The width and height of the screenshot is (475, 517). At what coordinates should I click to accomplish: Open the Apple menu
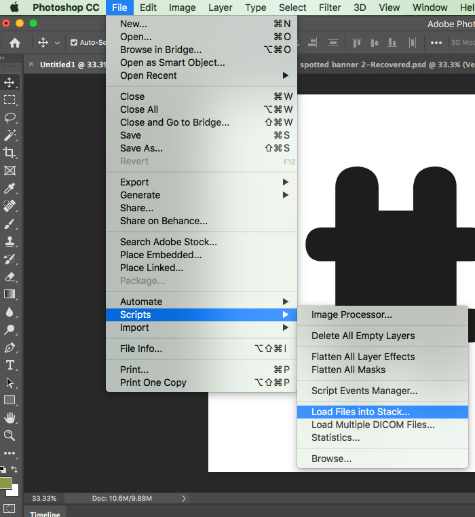pos(14,7)
